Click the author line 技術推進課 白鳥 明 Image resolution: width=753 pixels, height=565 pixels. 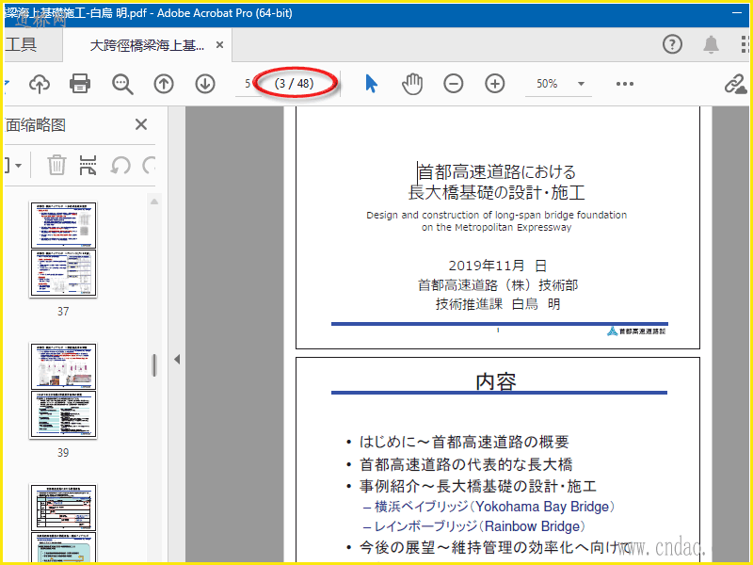[x=498, y=303]
